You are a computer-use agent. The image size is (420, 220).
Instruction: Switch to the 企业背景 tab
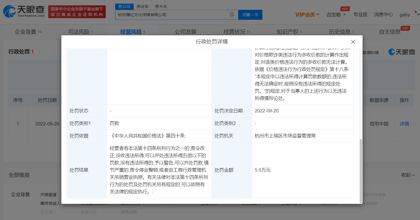tap(28, 32)
